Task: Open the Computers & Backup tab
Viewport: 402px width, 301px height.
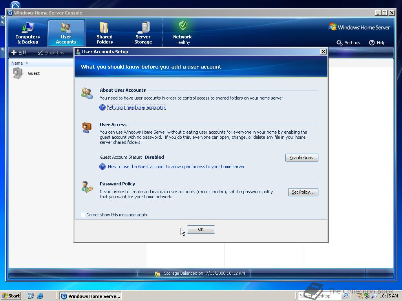Action: click(x=27, y=33)
